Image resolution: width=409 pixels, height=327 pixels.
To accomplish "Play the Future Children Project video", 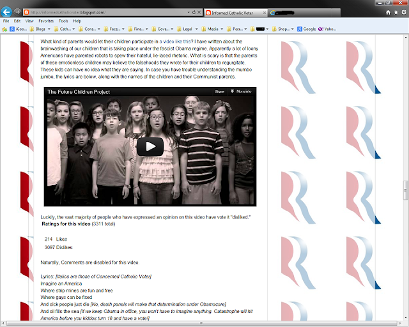I will coord(150,146).
